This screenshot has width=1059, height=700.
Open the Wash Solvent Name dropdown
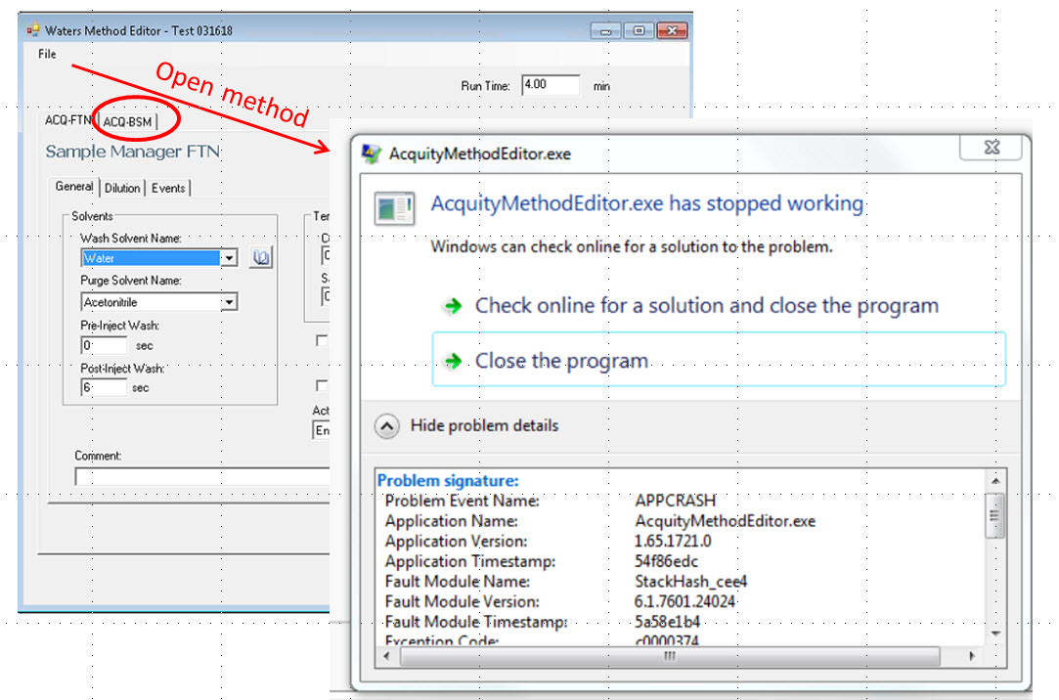[x=229, y=259]
